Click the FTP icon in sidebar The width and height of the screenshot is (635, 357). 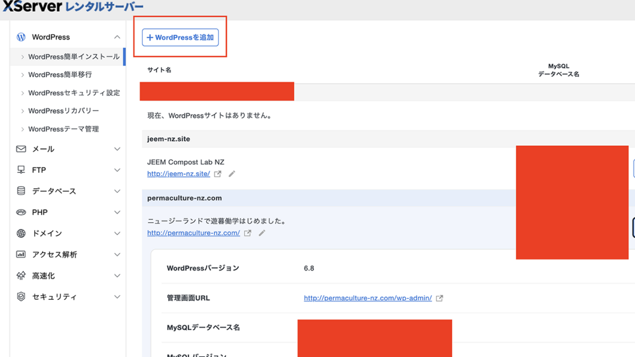pyautogui.click(x=21, y=170)
